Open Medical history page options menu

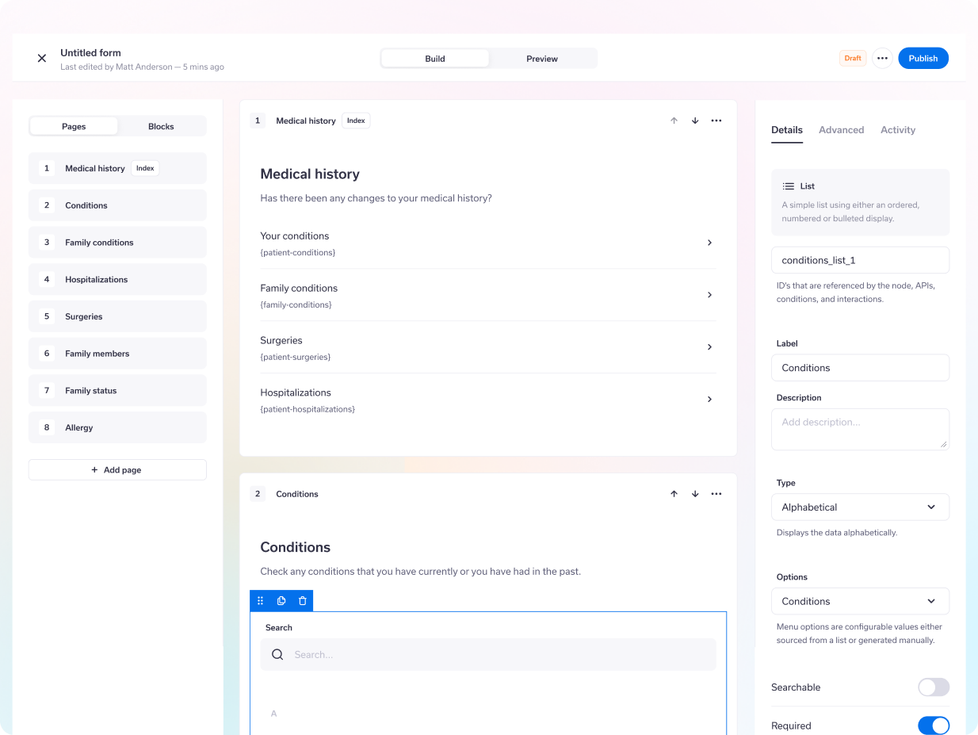[716, 121]
